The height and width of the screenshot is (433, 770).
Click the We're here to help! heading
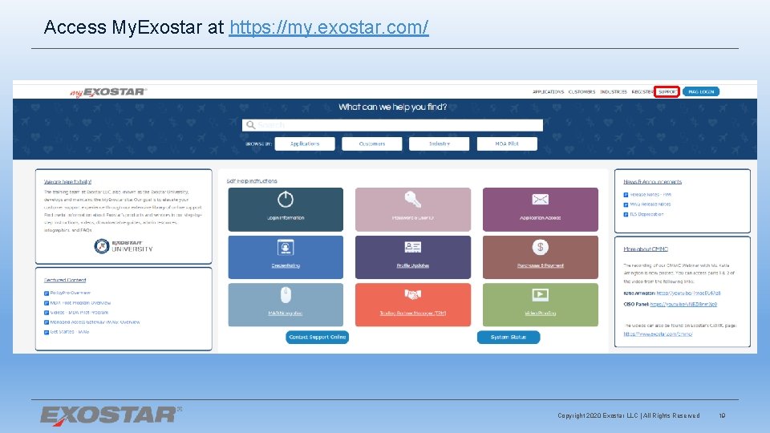coord(67,182)
